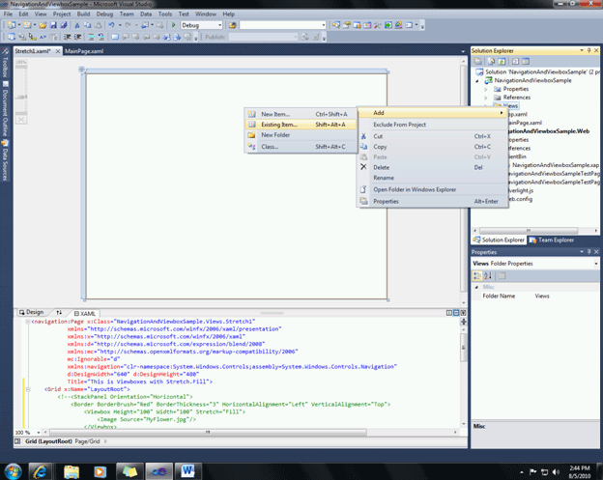Collapse the NavigationAndViewboxSample project node
This screenshot has height=480, width=603.
(x=476, y=81)
